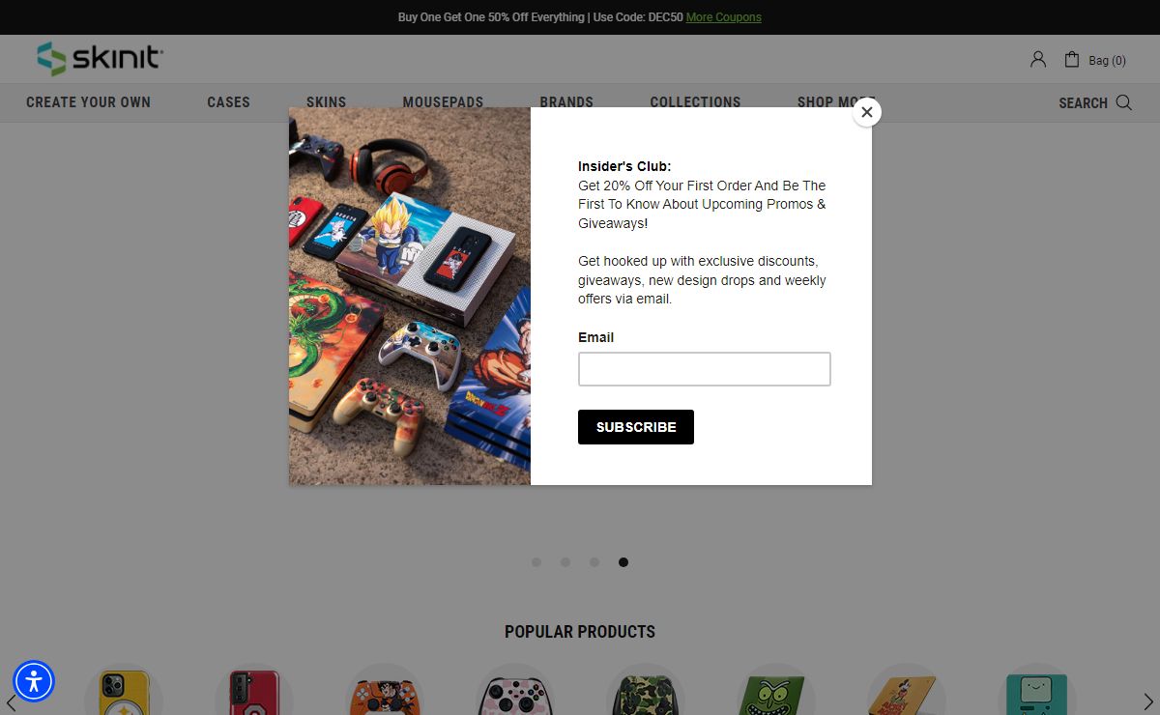
Task: Follow the More Coupons link
Action: pyautogui.click(x=723, y=17)
